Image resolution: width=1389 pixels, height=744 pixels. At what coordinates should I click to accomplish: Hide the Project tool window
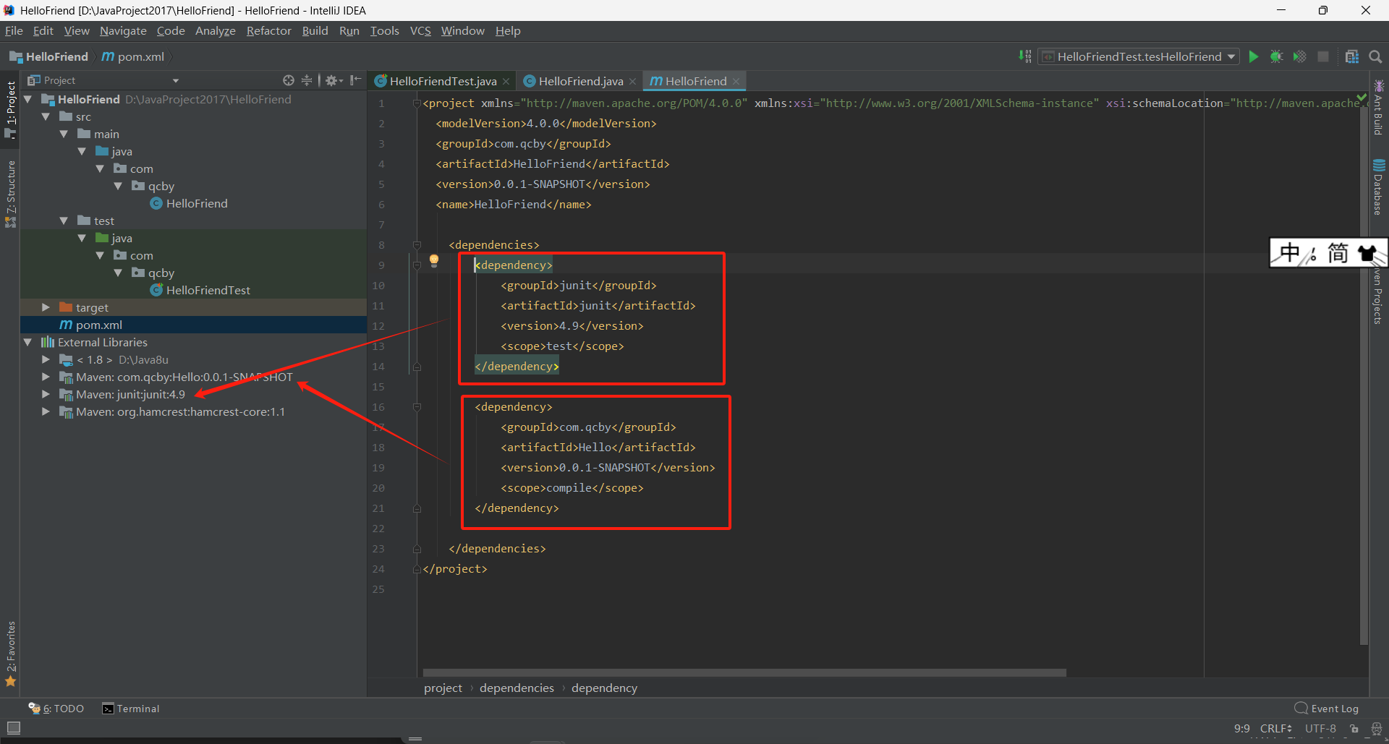(x=355, y=80)
